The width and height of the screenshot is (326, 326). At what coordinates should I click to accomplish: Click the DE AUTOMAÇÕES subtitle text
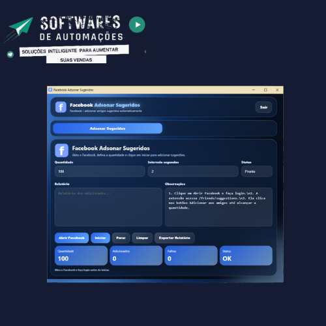coord(81,37)
